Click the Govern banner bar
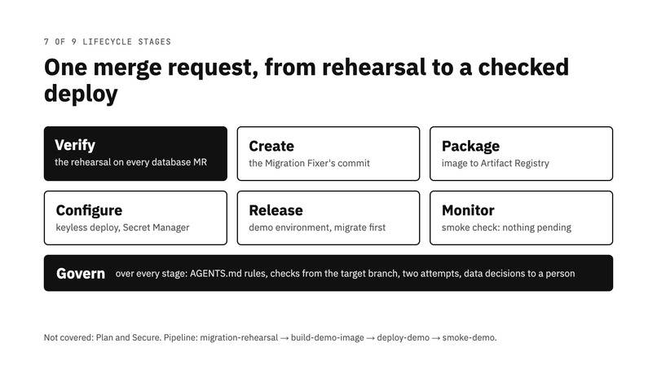This screenshot has width=657, height=365. (x=328, y=273)
